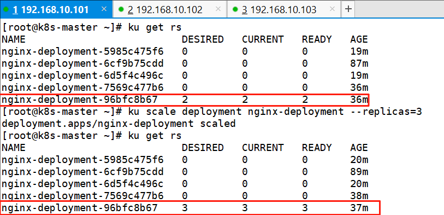Click AGE header in the second table
444x215 pixels.
359,148
